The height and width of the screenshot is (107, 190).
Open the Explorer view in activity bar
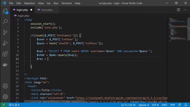pos(5,11)
